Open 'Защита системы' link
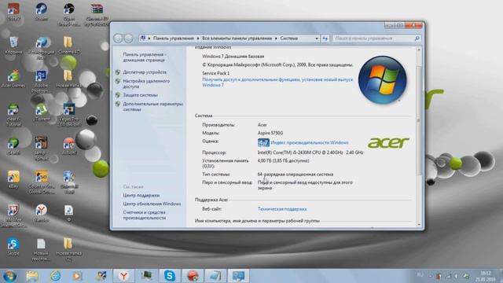503x283 pixels. 140,95
